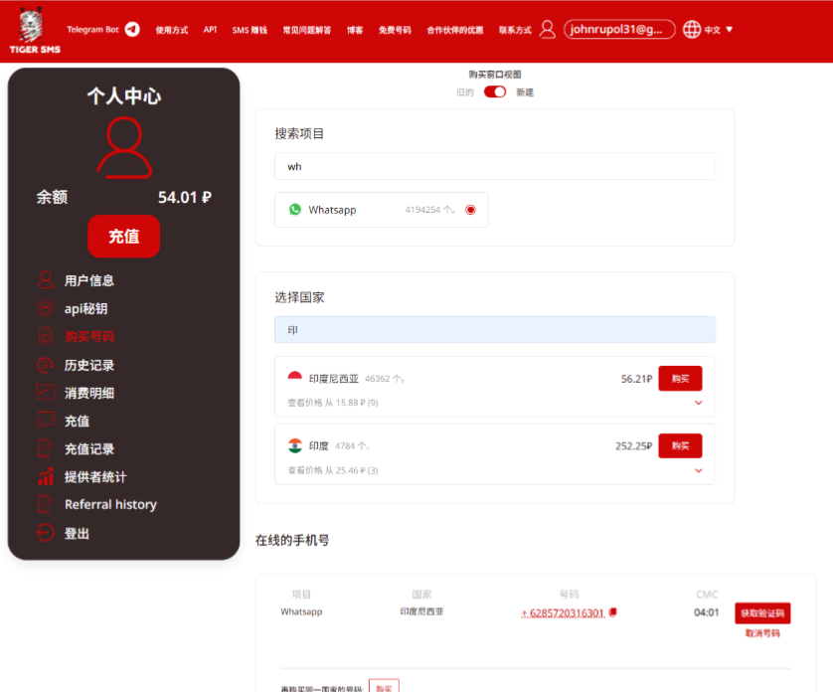Image resolution: width=833 pixels, height=692 pixels.
Task: Open the johnrupol31@g... account menu
Action: tap(619, 29)
